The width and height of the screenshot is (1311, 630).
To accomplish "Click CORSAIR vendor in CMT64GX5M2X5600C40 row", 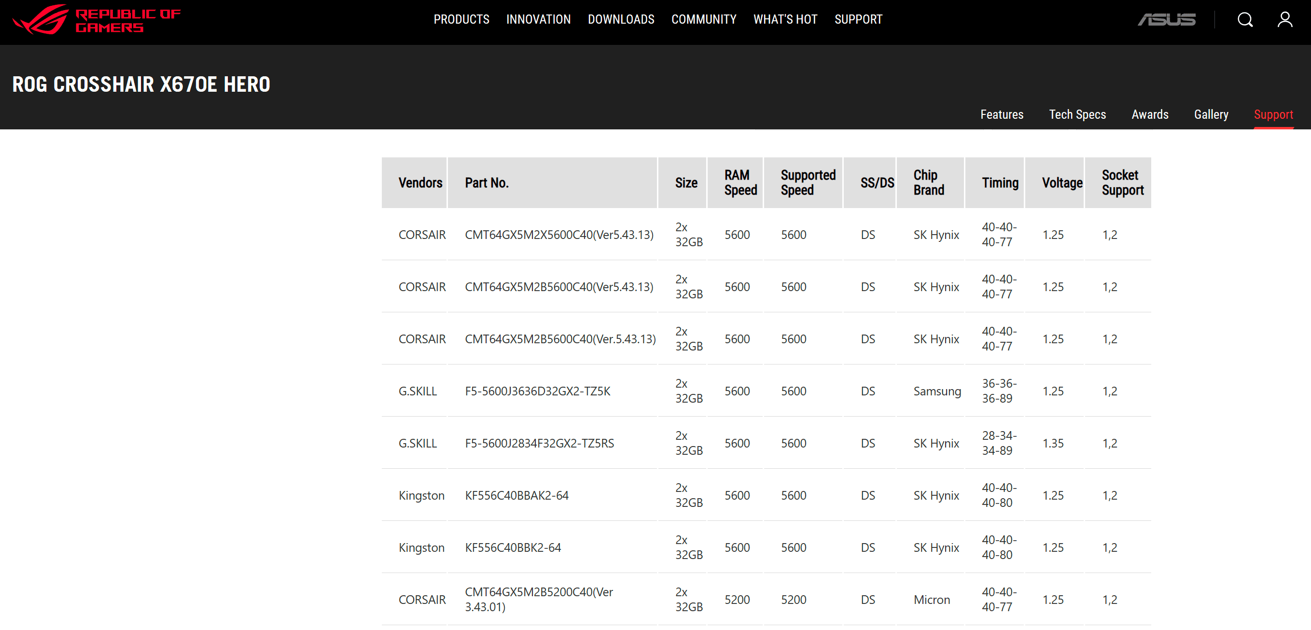I will (422, 235).
